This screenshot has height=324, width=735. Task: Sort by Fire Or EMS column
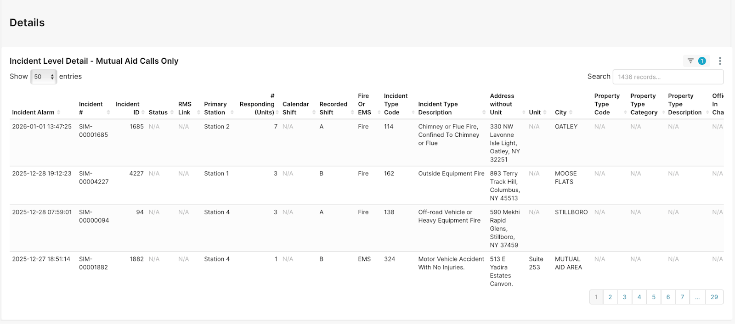click(369, 104)
